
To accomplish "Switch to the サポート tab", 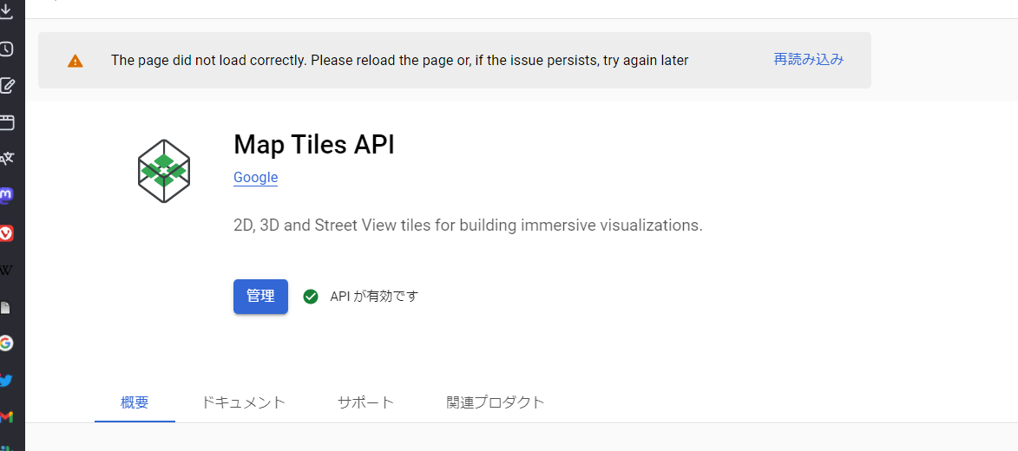I will coord(365,402).
